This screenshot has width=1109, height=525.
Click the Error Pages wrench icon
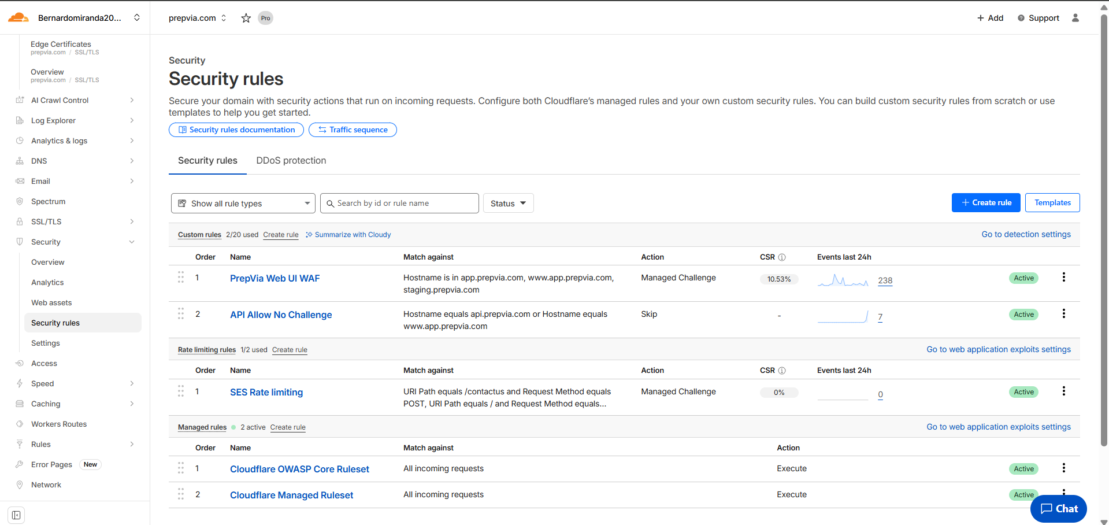pos(20,464)
